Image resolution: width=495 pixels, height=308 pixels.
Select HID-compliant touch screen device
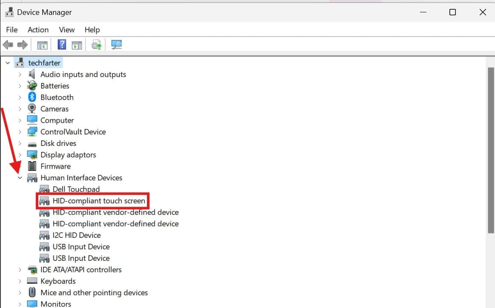pyautogui.click(x=98, y=201)
